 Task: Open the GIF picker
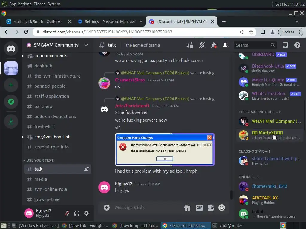[199, 208]
